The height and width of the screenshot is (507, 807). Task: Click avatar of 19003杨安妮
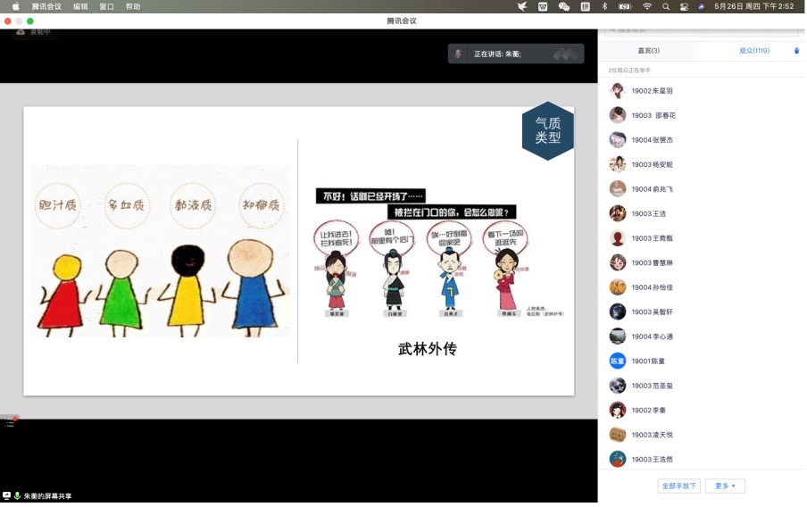(618, 164)
